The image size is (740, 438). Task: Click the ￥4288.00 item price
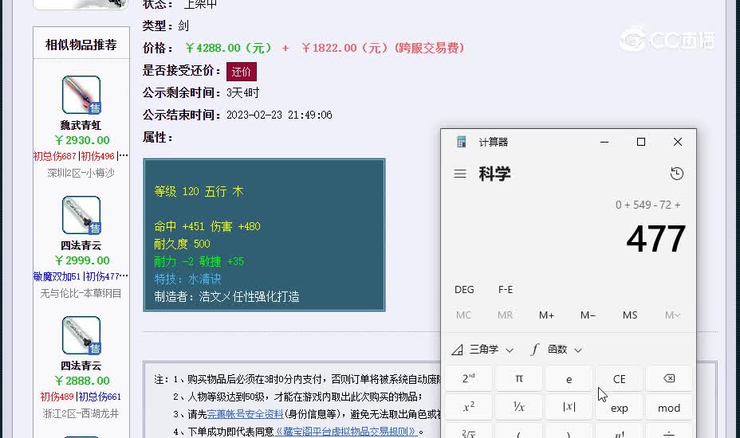pyautogui.click(x=228, y=48)
